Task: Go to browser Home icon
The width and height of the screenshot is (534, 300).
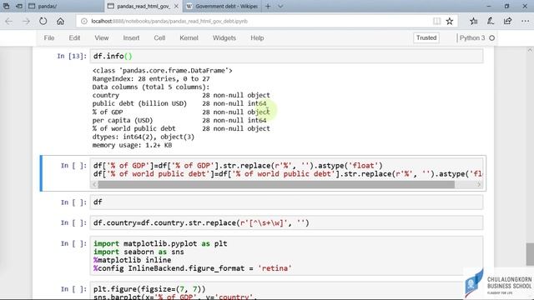Action: tap(60, 21)
